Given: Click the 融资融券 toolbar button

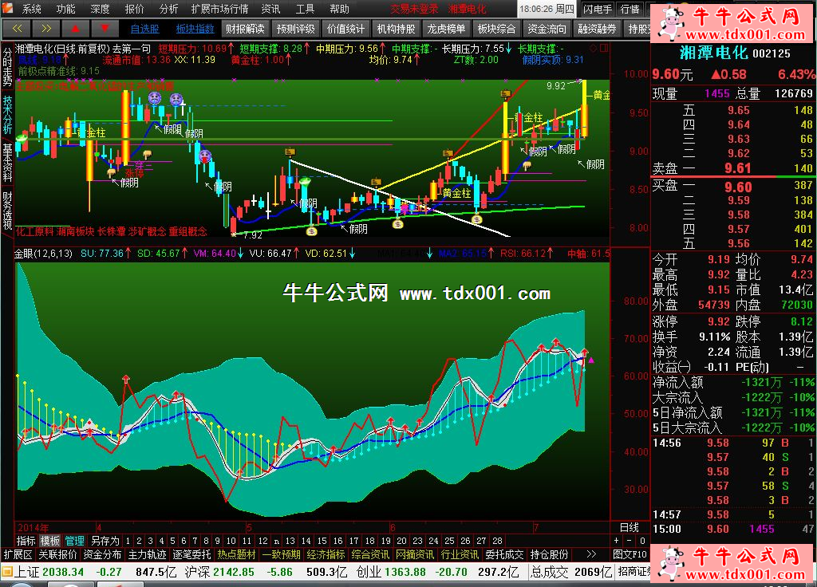Looking at the screenshot, I should pyautogui.click(x=597, y=29).
